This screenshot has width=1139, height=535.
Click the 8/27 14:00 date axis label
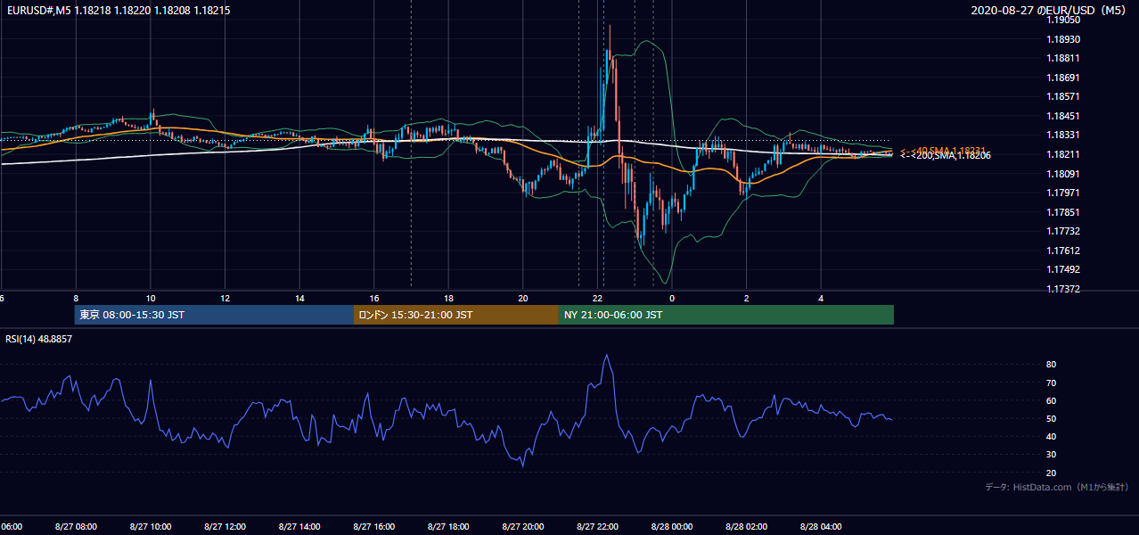click(299, 527)
